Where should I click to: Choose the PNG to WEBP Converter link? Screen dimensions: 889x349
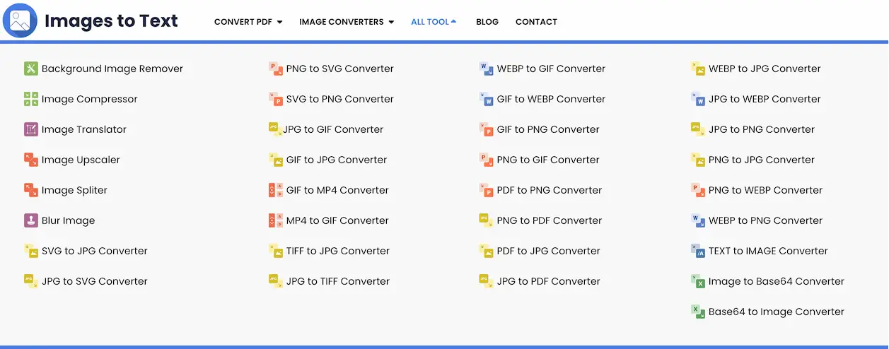click(765, 190)
